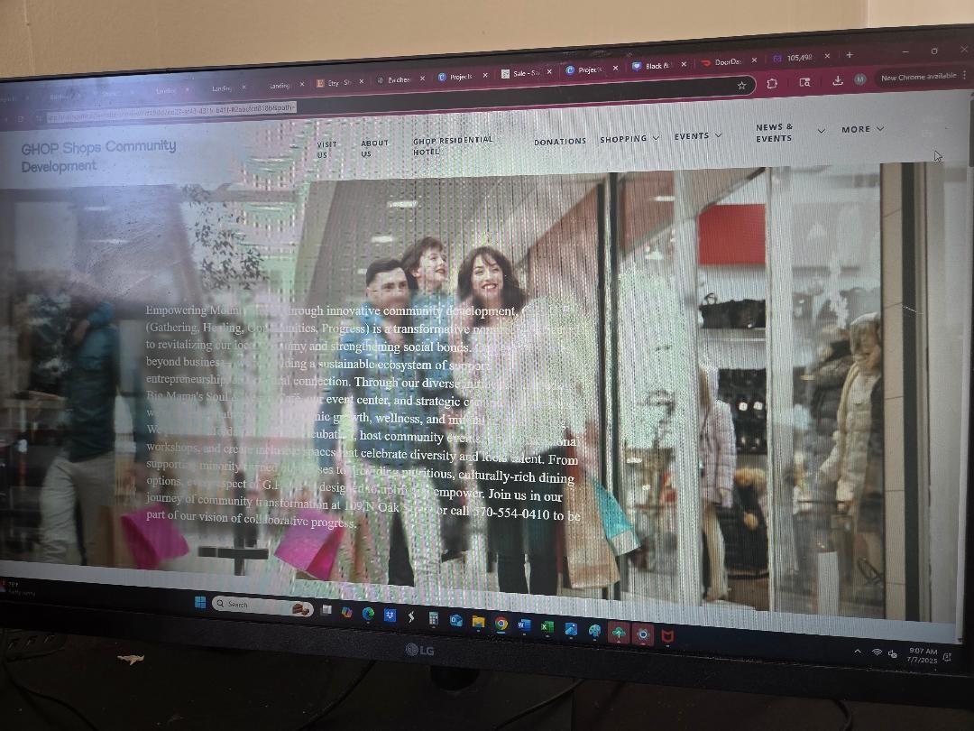
Task: Open Task View on the taskbar
Action: point(326,610)
